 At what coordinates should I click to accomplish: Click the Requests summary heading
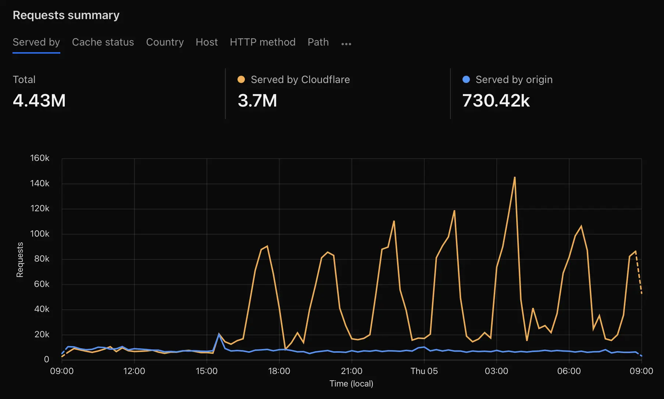coord(66,15)
